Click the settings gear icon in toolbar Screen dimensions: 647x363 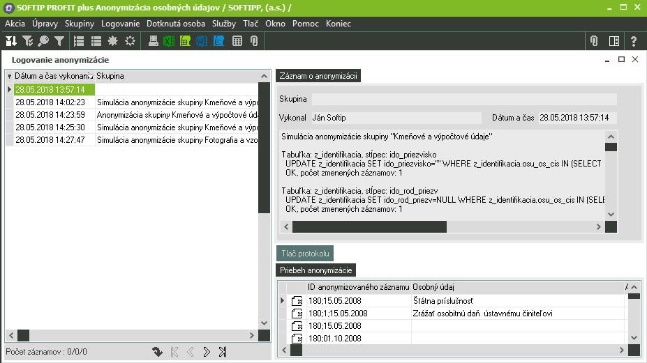pyautogui.click(x=130, y=41)
